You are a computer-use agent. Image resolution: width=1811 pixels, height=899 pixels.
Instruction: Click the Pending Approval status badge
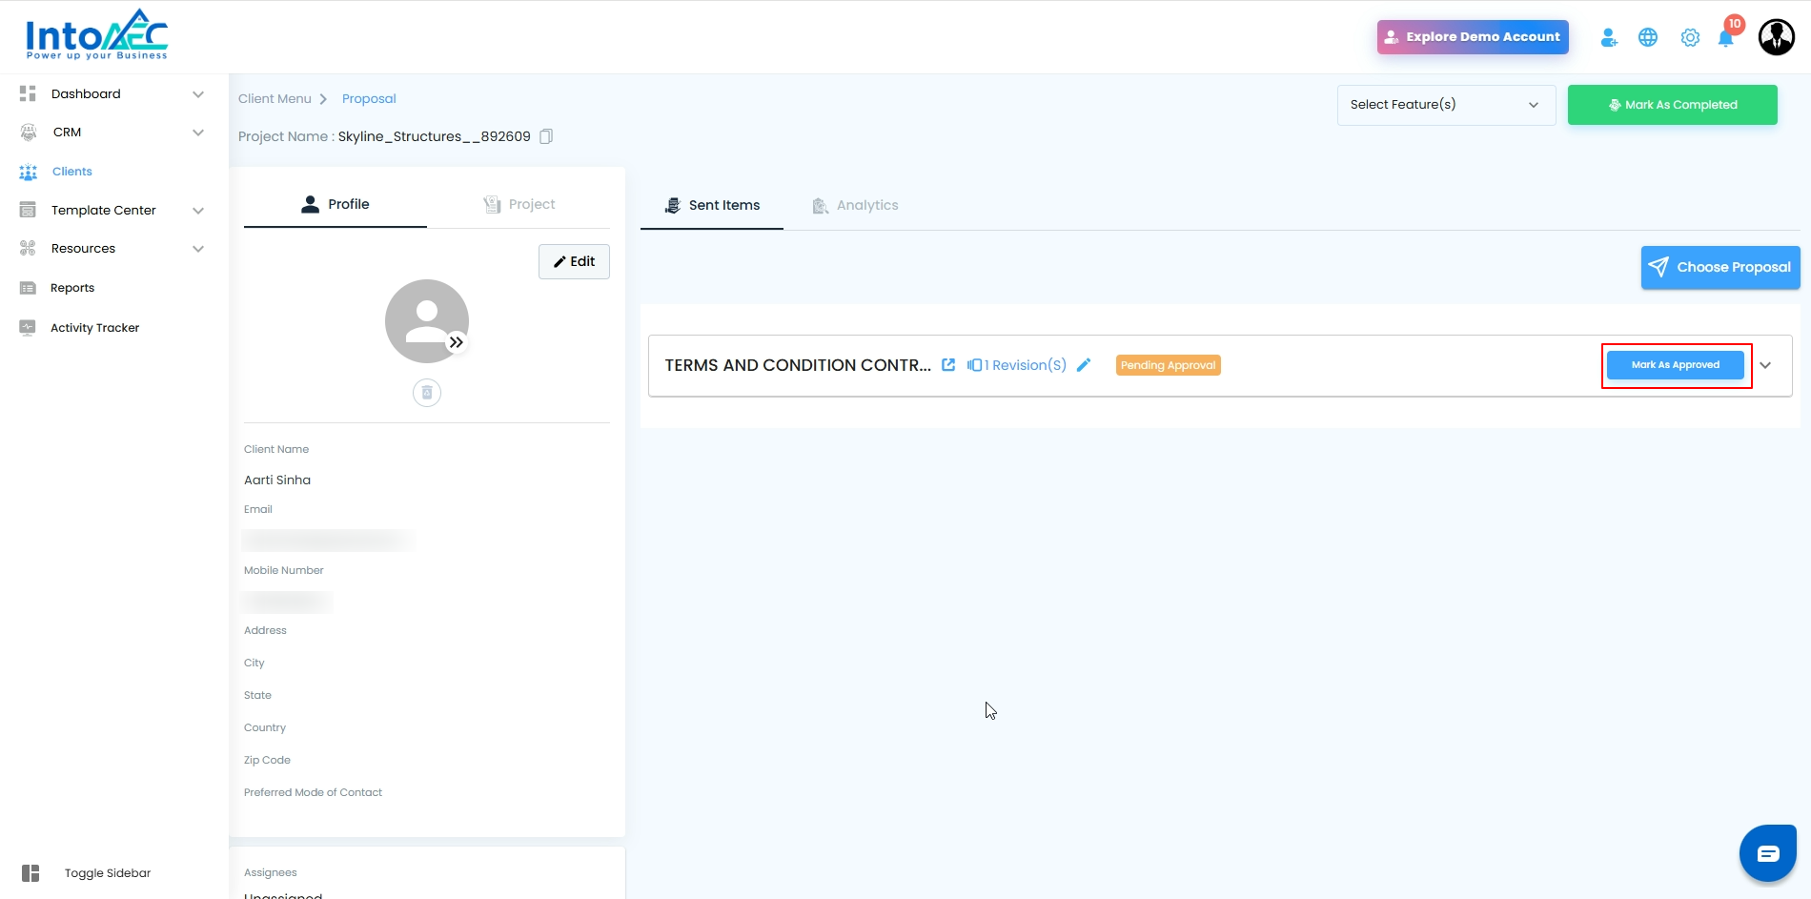coord(1169,365)
